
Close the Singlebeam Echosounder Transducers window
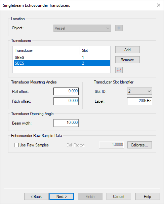tap(159, 5)
